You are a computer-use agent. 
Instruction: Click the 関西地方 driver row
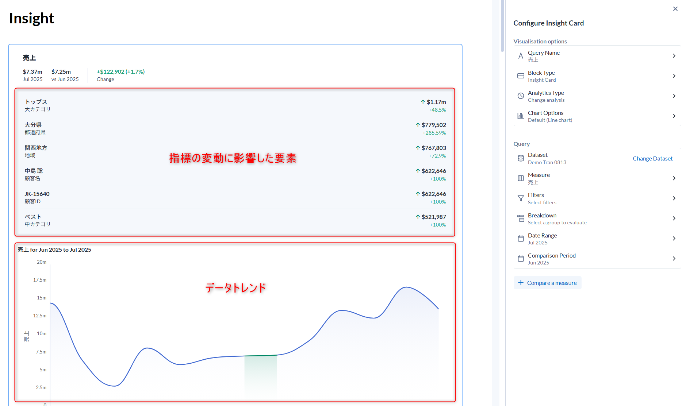click(x=235, y=151)
